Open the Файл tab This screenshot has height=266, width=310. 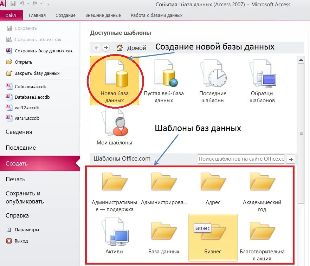11,15
